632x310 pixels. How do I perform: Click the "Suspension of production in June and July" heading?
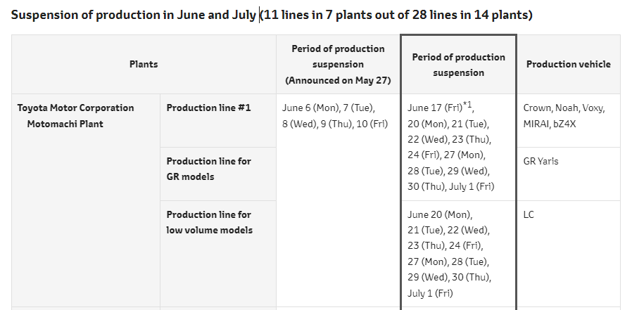(x=134, y=15)
